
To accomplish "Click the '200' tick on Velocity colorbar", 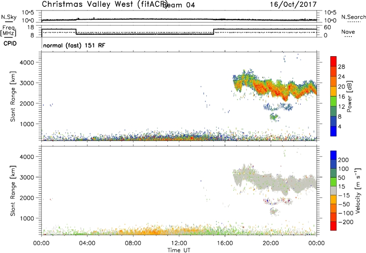I will tap(344, 160).
